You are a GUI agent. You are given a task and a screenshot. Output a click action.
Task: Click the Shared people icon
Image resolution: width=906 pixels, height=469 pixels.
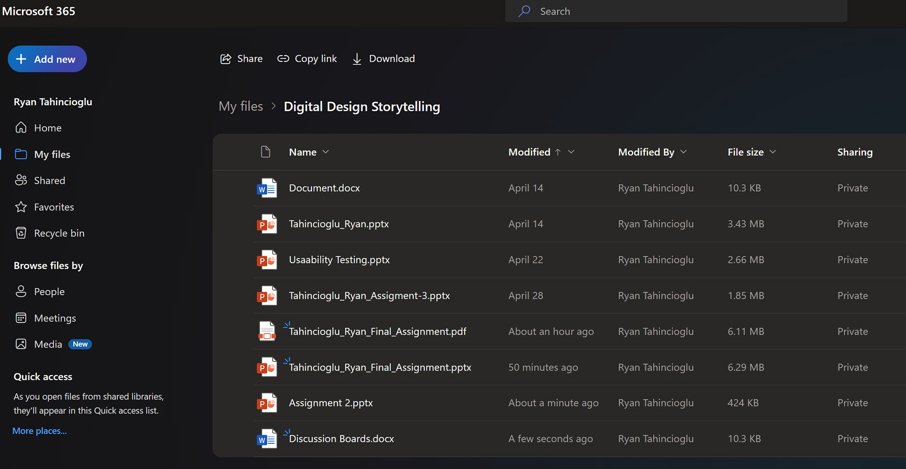pos(21,180)
